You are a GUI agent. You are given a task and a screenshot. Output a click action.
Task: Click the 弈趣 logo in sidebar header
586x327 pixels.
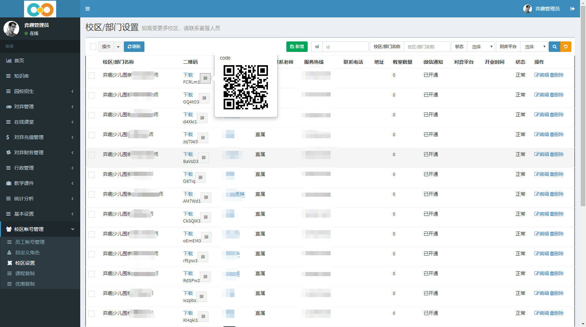[x=40, y=9]
